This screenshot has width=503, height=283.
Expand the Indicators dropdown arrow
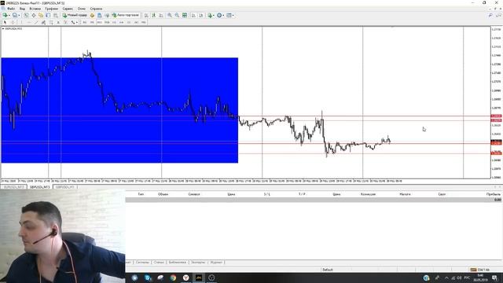214,15
